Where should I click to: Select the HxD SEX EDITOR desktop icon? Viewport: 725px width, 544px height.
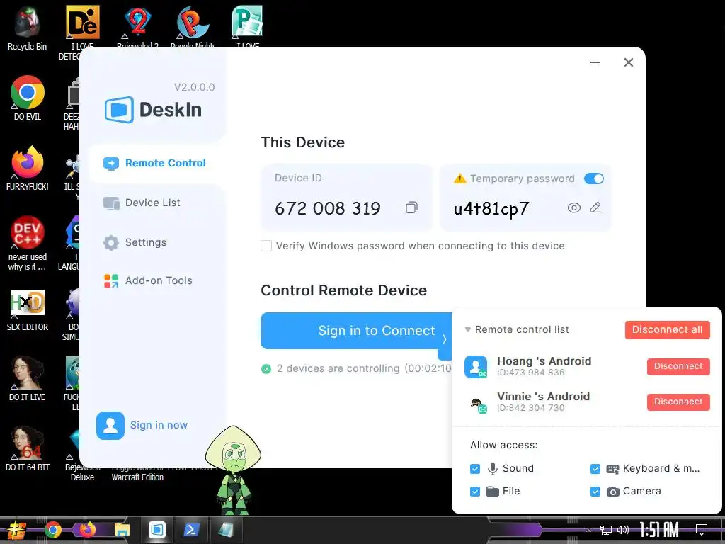pyautogui.click(x=28, y=310)
